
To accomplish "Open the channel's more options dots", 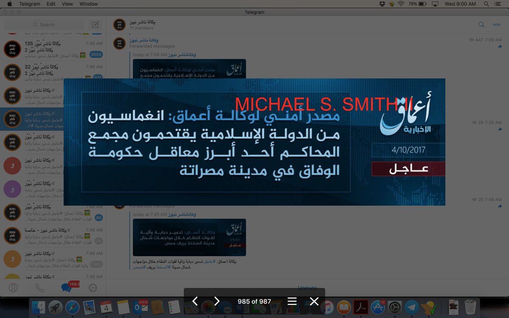I will tap(496, 25).
